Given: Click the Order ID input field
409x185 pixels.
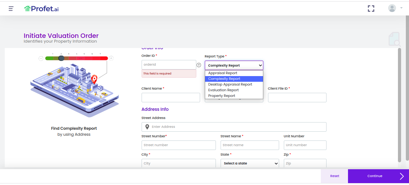Looking at the screenshot, I should pos(169,64).
